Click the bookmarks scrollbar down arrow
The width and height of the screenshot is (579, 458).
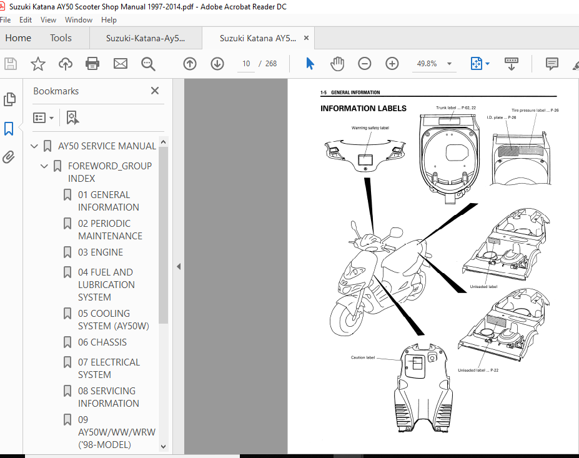click(x=163, y=447)
